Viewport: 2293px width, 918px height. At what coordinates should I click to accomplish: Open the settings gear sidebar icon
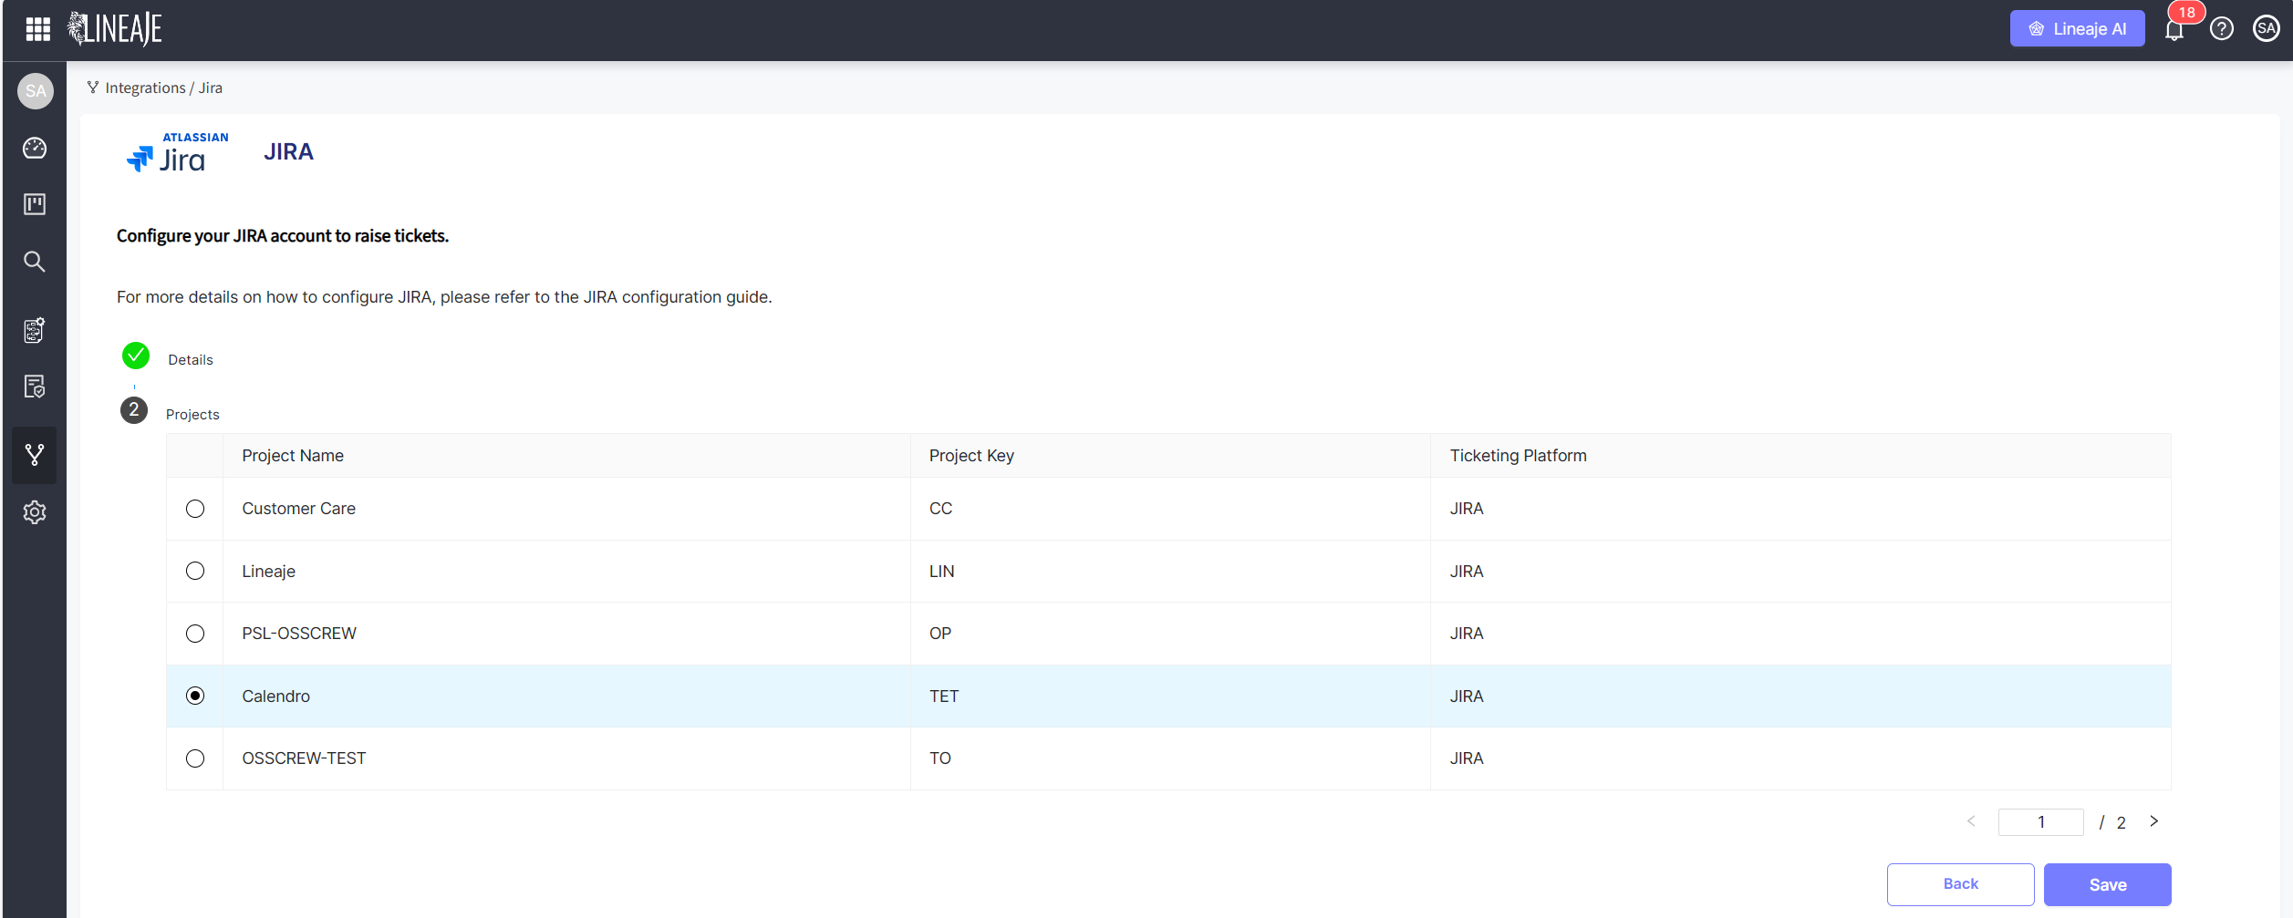(x=35, y=512)
